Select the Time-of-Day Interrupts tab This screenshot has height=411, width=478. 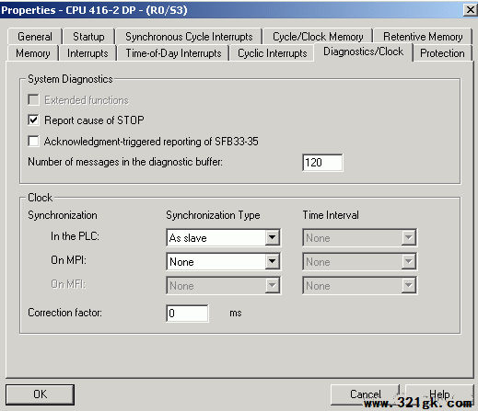(173, 53)
